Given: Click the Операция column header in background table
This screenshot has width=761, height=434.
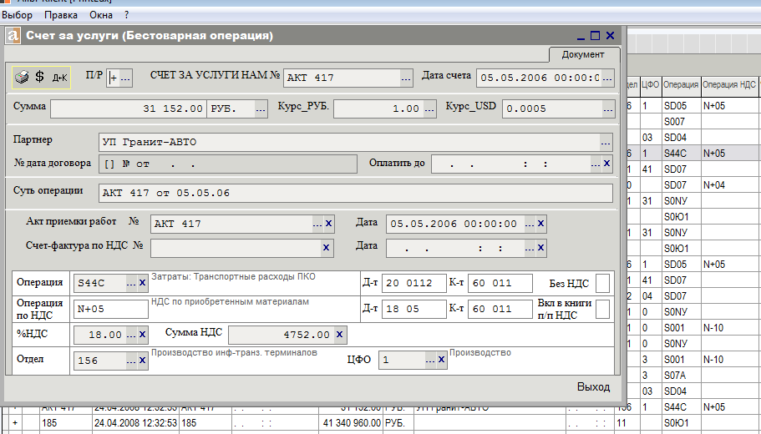Looking at the screenshot, I should coord(681,84).
